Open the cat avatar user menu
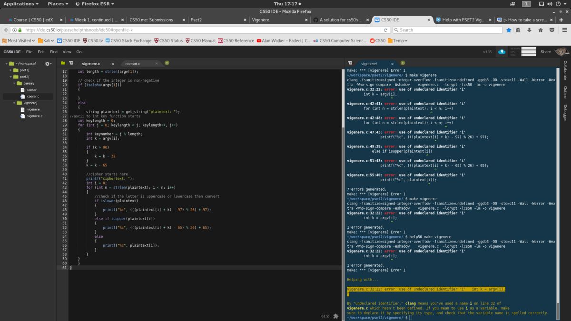The width and height of the screenshot is (571, 321). [561, 51]
